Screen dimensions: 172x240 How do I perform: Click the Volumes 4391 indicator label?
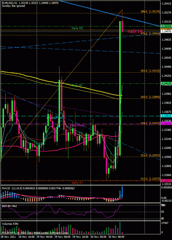point(10,224)
